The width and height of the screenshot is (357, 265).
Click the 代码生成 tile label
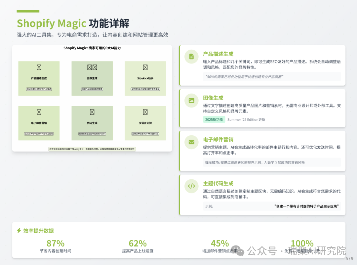click(x=92, y=123)
